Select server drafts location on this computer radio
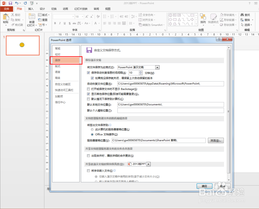This screenshot has width=259, height=209. click(x=92, y=130)
